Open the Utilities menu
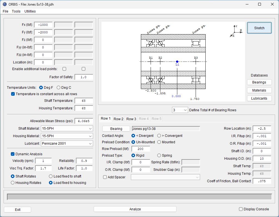 tap(30, 11)
